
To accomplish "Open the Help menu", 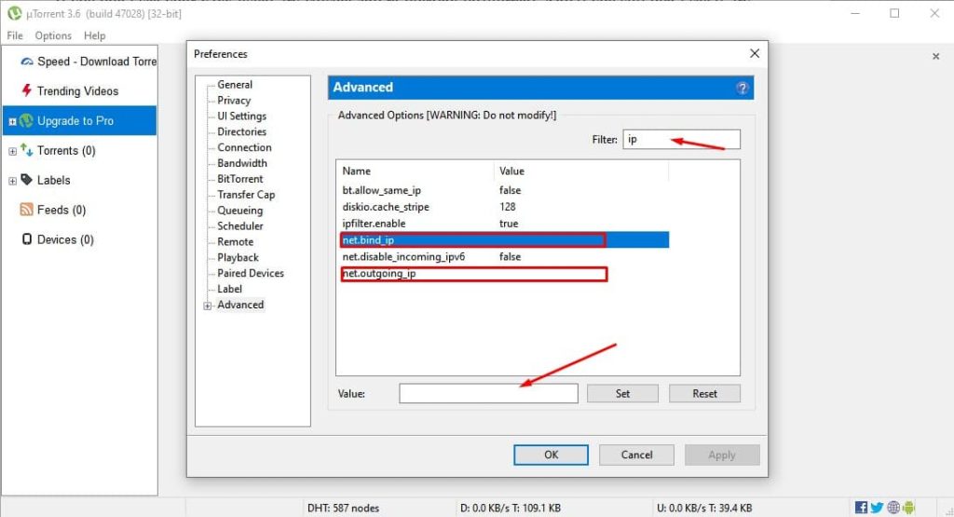I will tap(94, 35).
